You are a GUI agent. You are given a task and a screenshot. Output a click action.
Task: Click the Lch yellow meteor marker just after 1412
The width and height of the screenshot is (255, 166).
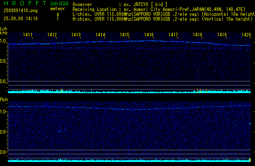(x=61, y=91)
